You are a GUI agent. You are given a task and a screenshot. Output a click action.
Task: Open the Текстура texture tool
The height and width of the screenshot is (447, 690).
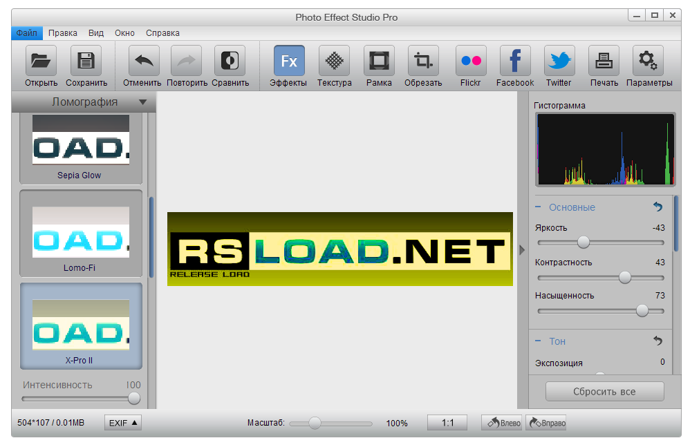tap(334, 61)
